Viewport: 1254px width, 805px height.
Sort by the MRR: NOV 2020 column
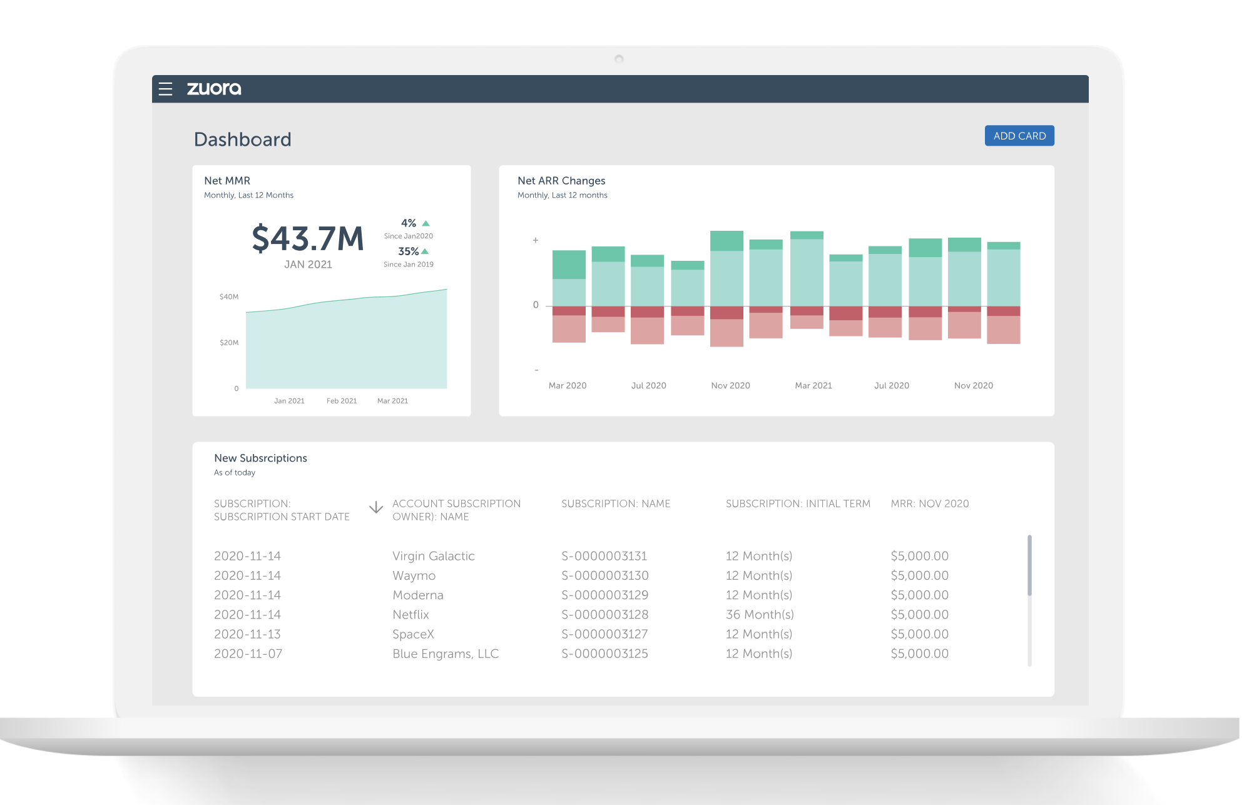tap(929, 504)
